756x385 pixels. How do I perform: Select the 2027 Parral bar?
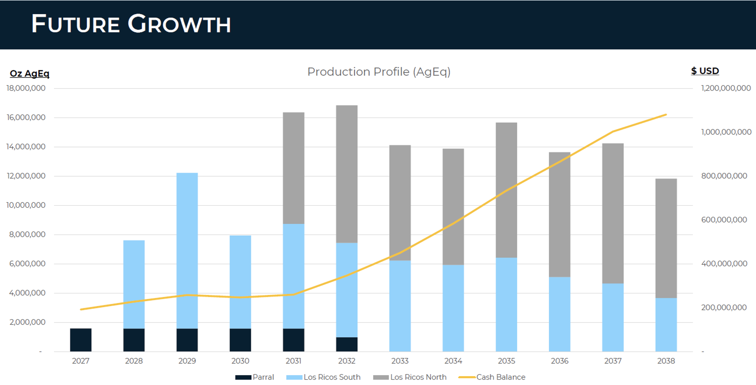click(x=81, y=340)
